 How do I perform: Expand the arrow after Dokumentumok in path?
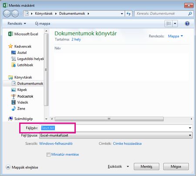88,13
